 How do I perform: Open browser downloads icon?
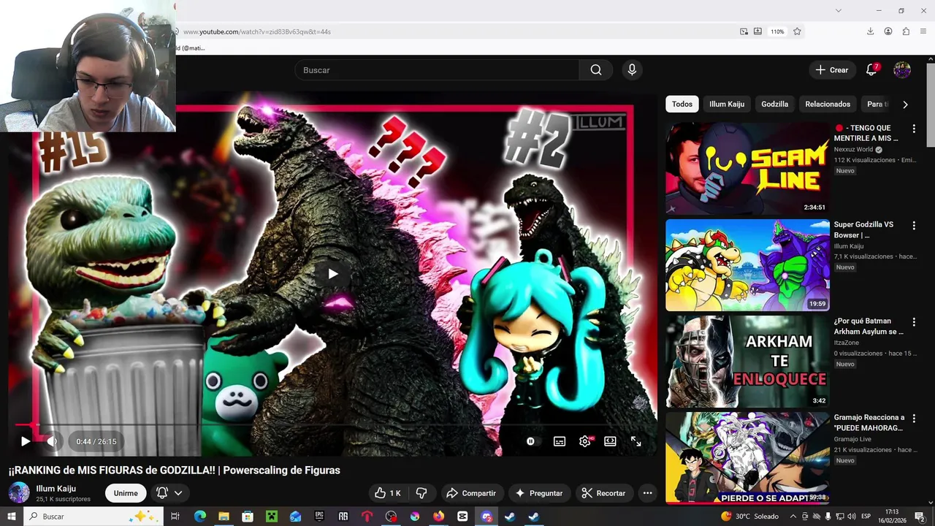tap(870, 31)
